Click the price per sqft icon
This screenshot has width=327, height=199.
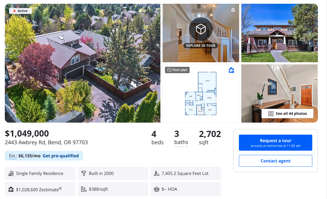pyautogui.click(x=84, y=189)
